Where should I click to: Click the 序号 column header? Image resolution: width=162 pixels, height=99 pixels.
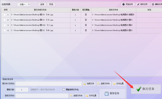(x=6, y=10)
